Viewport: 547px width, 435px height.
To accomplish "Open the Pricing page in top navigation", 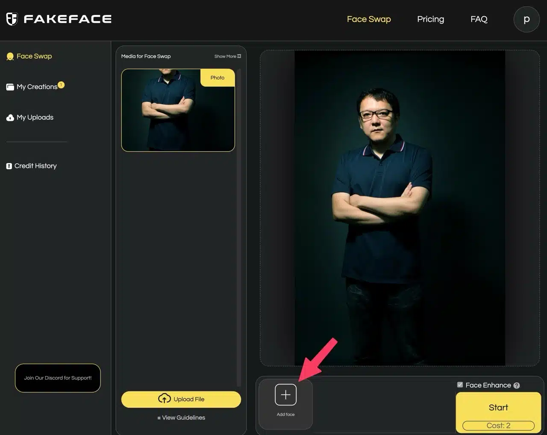I will tap(430, 19).
